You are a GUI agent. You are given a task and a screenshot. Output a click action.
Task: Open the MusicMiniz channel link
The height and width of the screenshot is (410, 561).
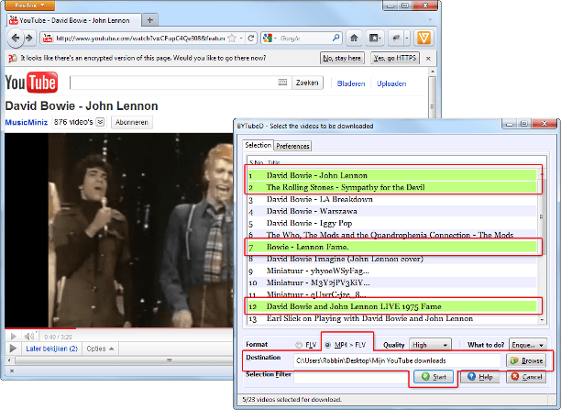[x=27, y=123]
